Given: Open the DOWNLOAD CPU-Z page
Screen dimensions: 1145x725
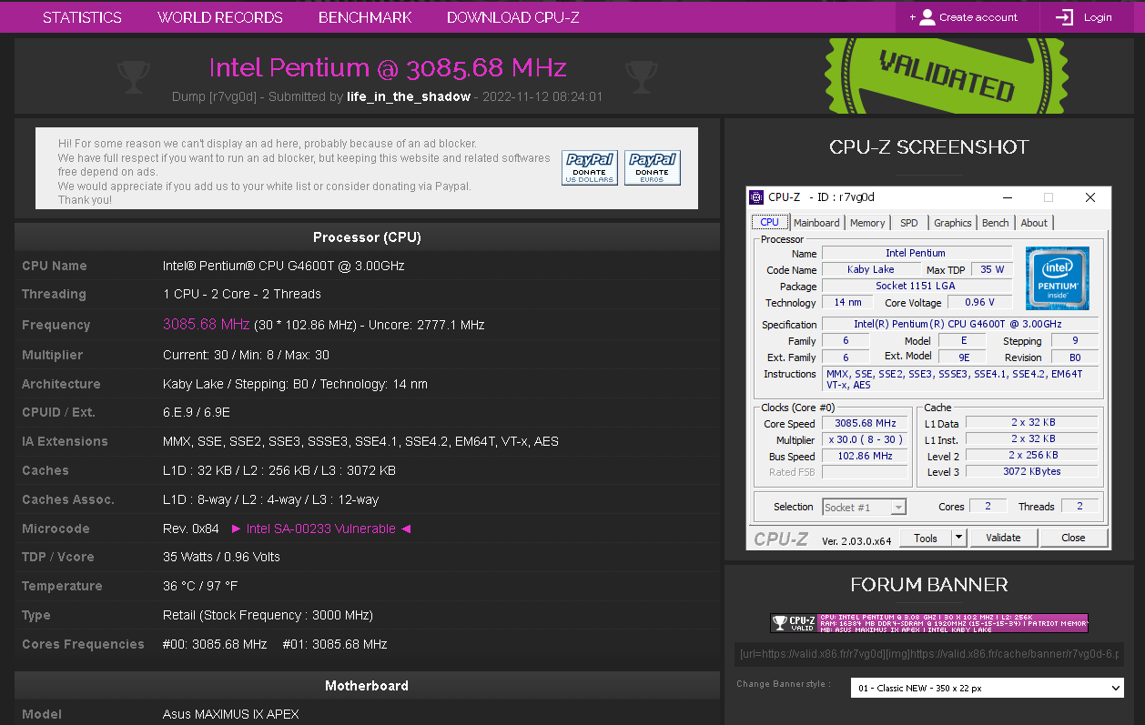Looking at the screenshot, I should point(513,17).
